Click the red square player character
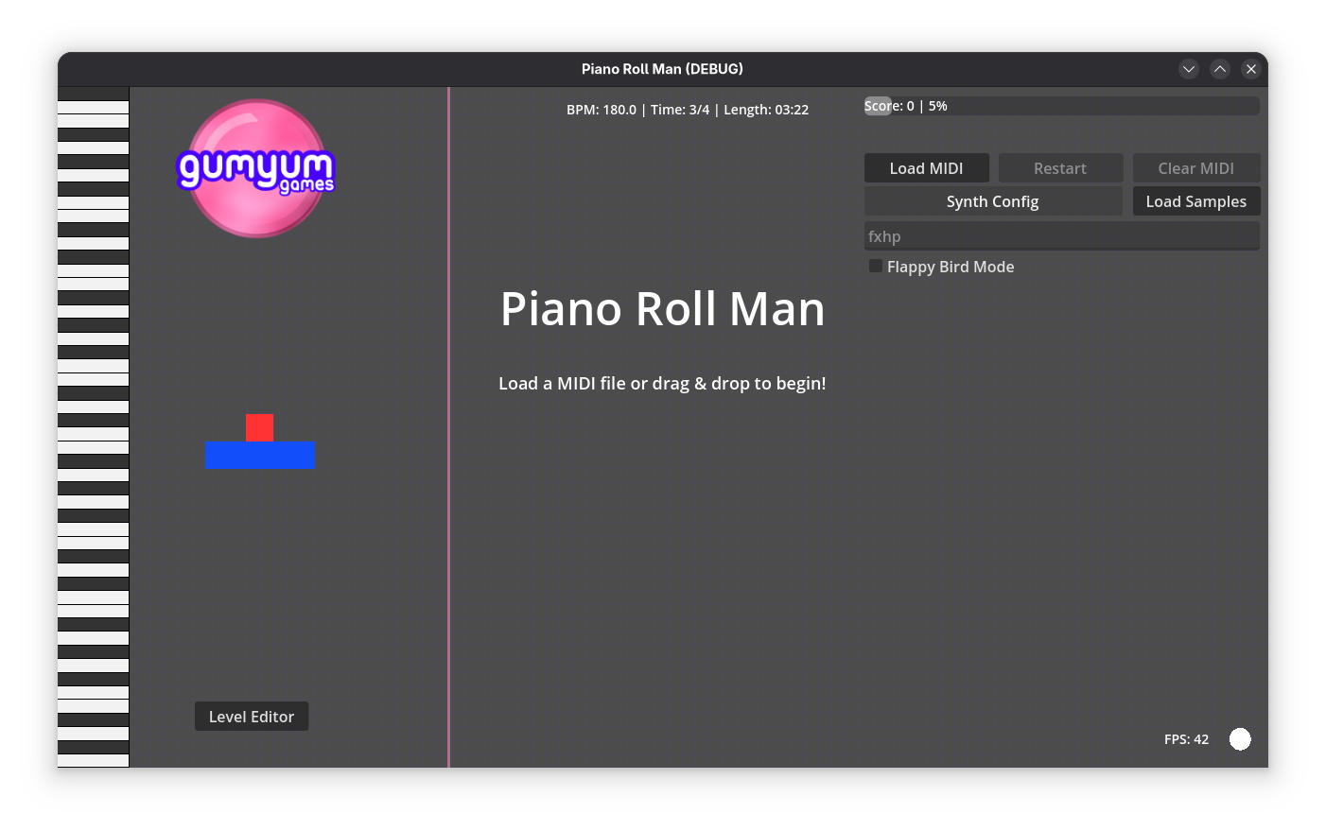 click(x=259, y=427)
